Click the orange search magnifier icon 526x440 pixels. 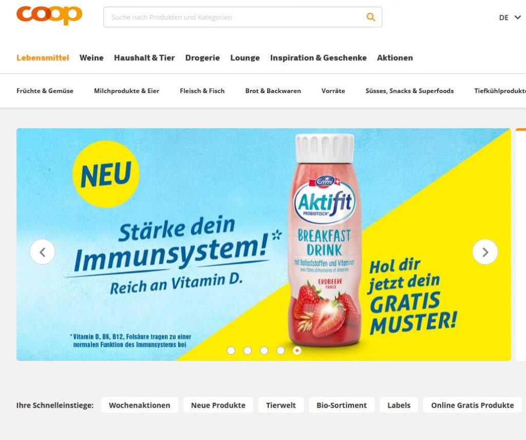pos(370,17)
